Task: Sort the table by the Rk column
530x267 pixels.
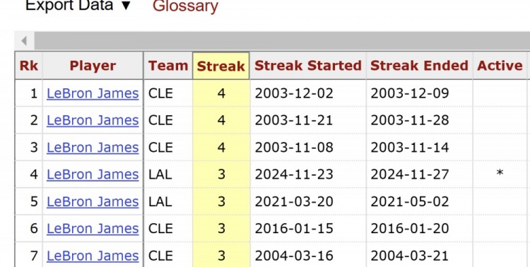Action: pos(29,66)
